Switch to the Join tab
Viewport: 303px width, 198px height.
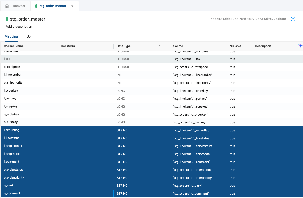30,36
